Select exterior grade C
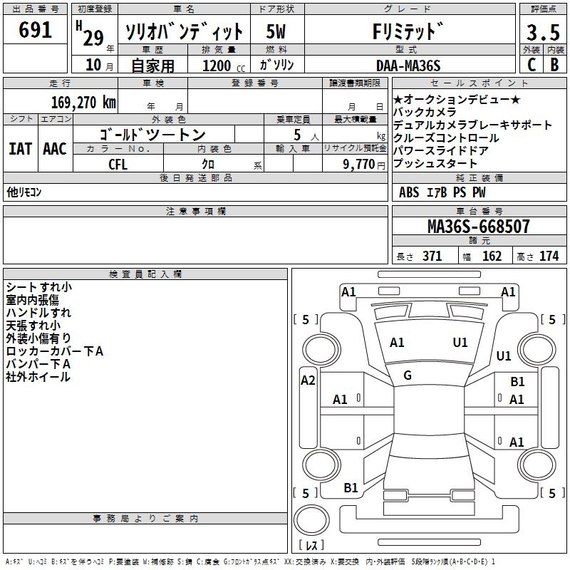 [x=532, y=65]
